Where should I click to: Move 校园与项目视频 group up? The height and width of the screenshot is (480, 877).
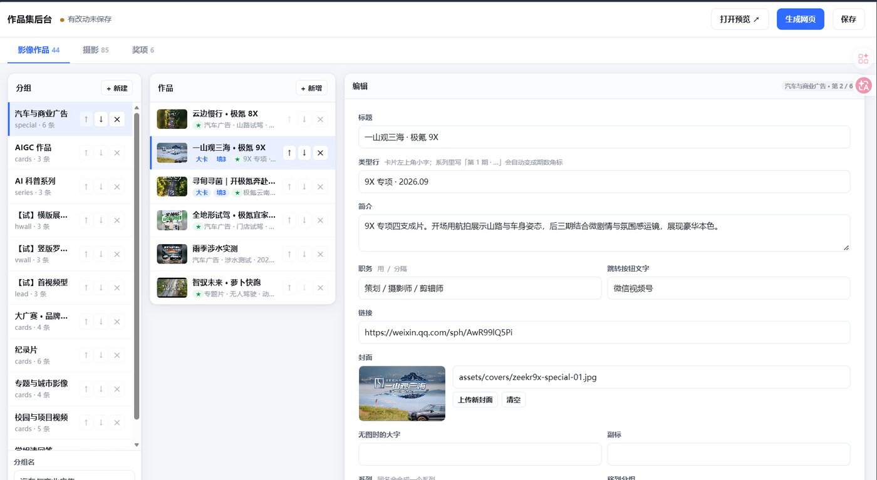86,423
